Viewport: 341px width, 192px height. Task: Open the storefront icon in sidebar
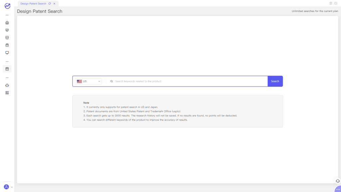click(7, 38)
